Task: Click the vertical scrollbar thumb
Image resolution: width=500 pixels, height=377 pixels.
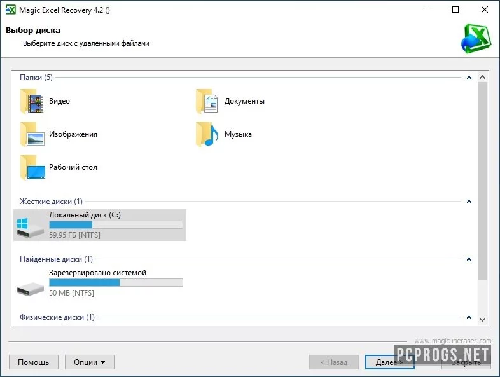Action: (482, 181)
